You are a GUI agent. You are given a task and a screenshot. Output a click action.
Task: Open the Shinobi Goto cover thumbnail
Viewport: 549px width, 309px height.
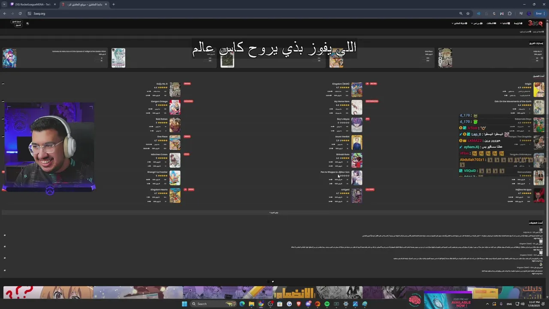pyautogui.click(x=357, y=160)
